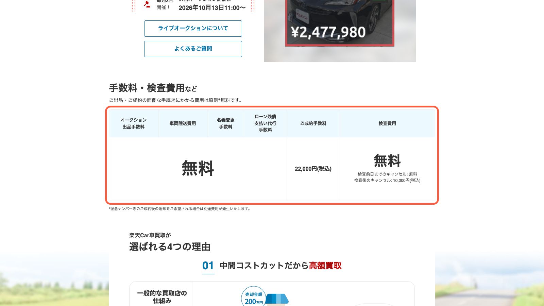Click the red 高額買取 text
Viewport: 544px width, 306px height.
325,266
